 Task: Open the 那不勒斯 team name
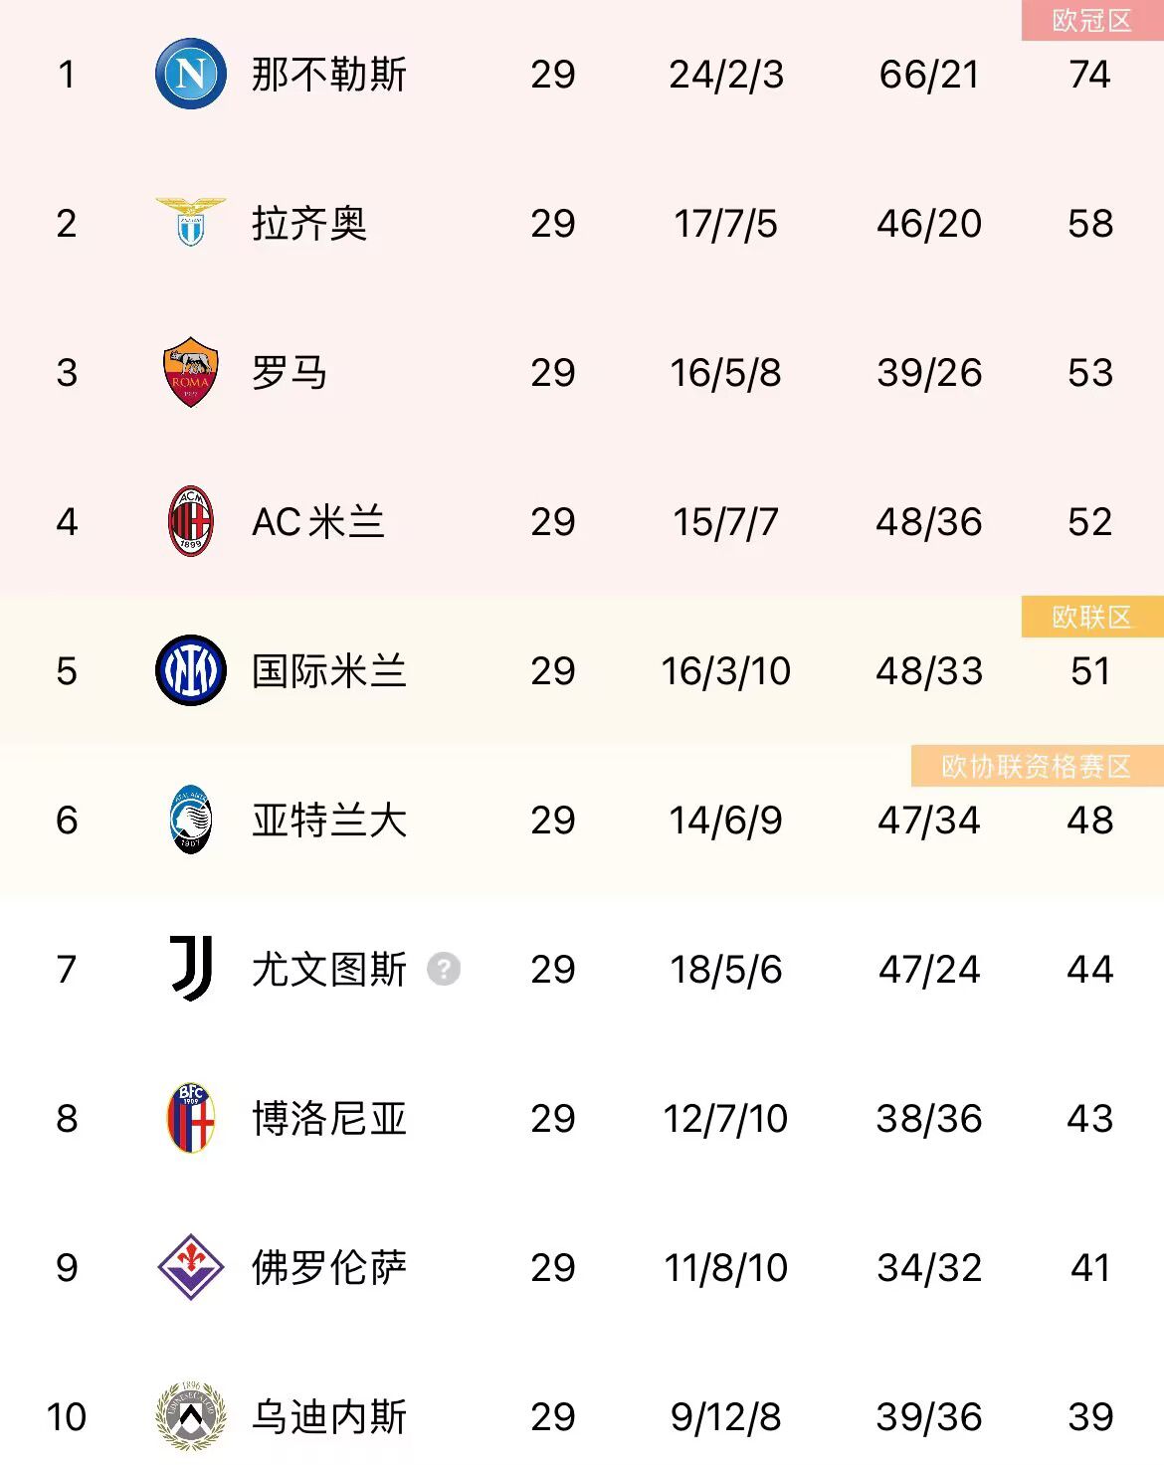[329, 75]
